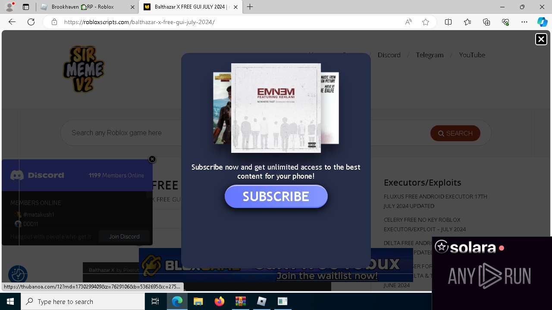Open Microsoft Edge from the taskbar
The image size is (552, 310).
point(177,301)
